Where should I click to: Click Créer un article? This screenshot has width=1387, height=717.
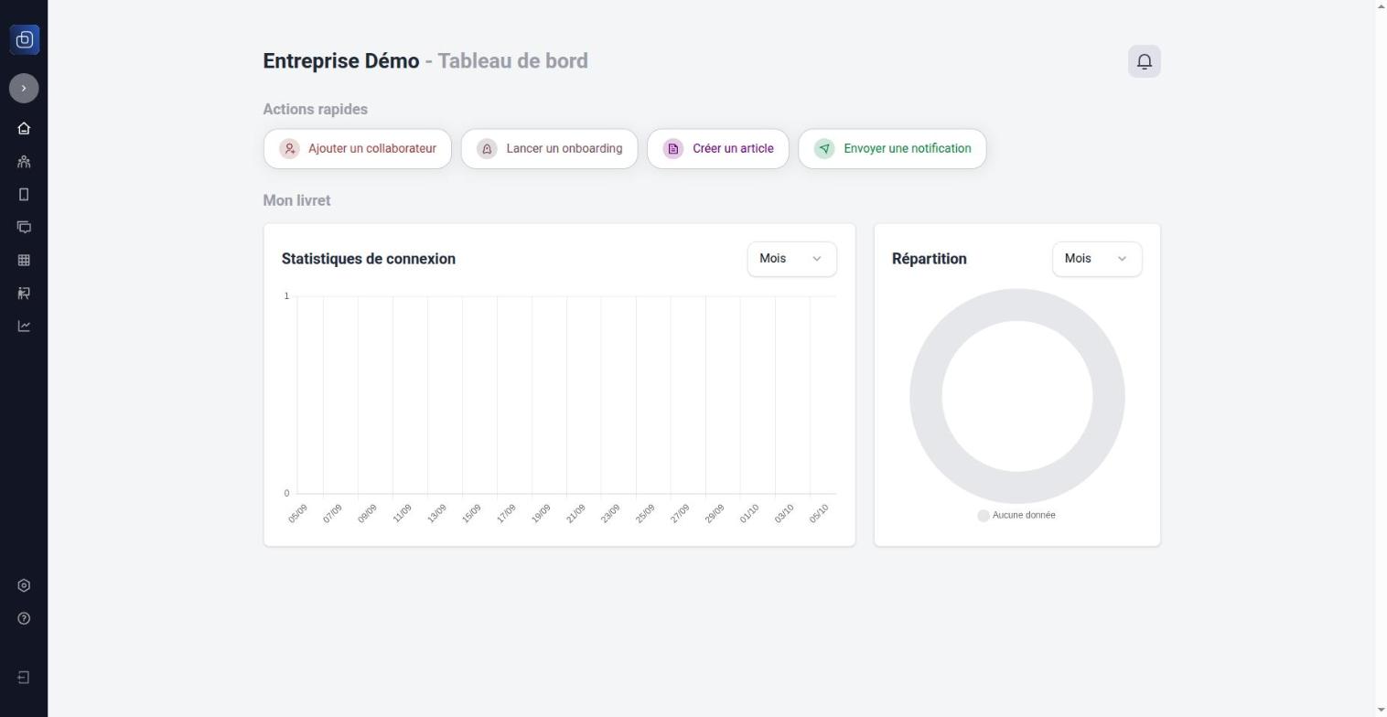click(718, 149)
